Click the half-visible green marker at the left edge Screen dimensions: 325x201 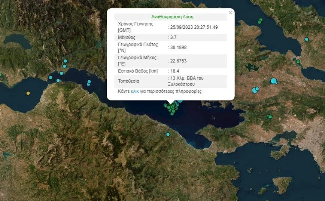click(x=1, y=75)
